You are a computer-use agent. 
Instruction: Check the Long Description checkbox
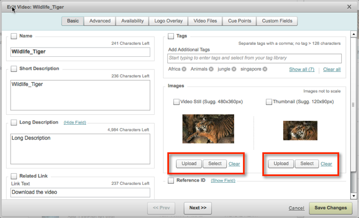coord(14,123)
